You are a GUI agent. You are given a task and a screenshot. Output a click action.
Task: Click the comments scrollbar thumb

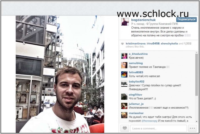[197, 75]
